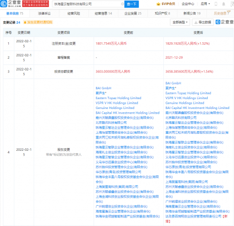Click the 查一下 search button
This screenshot has width=234, height=226.
(x=132, y=4)
